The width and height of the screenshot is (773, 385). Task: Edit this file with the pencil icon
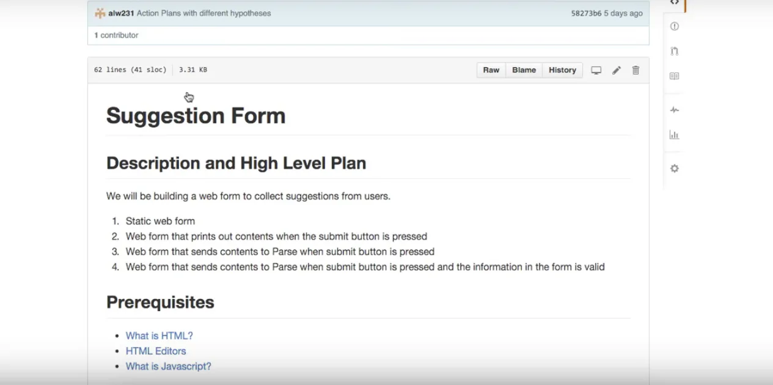point(617,70)
